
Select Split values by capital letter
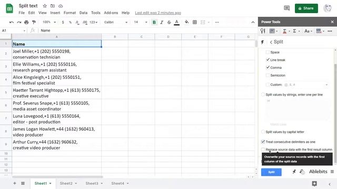(263, 132)
